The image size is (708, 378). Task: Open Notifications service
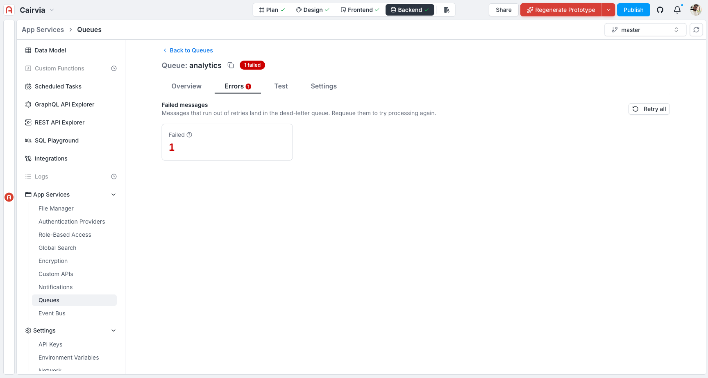click(74, 287)
